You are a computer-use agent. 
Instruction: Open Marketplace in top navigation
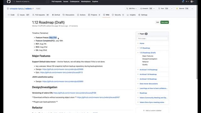(86, 2)
